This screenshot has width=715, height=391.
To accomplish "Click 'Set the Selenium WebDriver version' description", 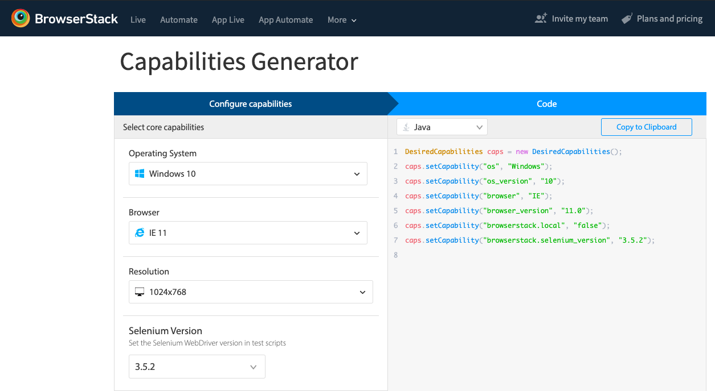I will click(x=207, y=343).
